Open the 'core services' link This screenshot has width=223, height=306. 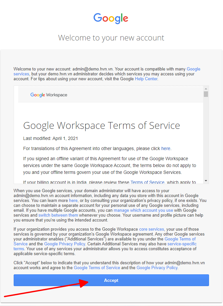(151, 229)
